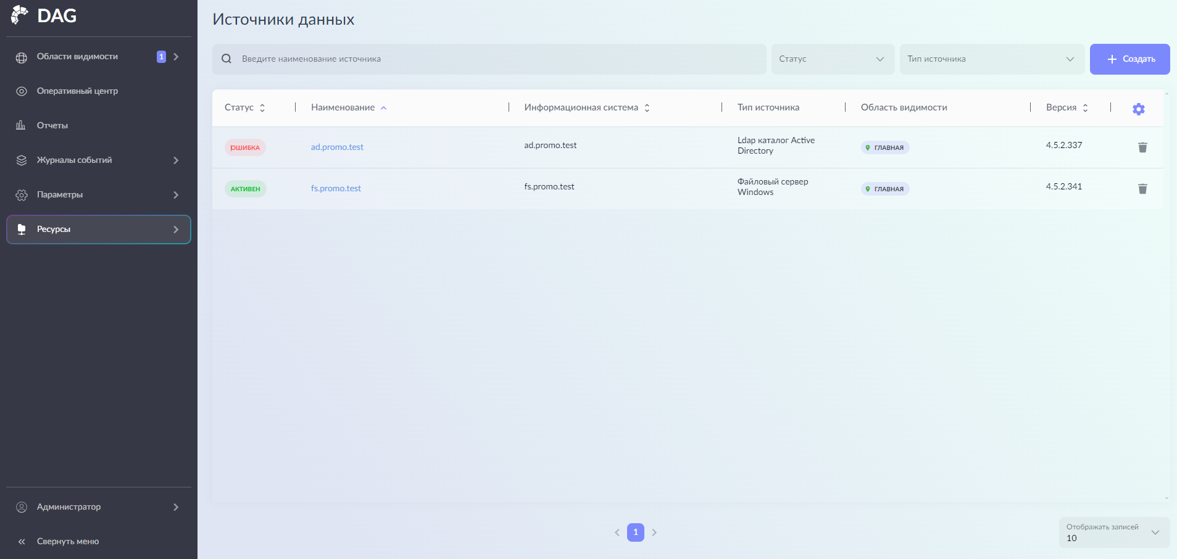Focus the source name search field
This screenshot has width=1177, height=559.
click(489, 59)
